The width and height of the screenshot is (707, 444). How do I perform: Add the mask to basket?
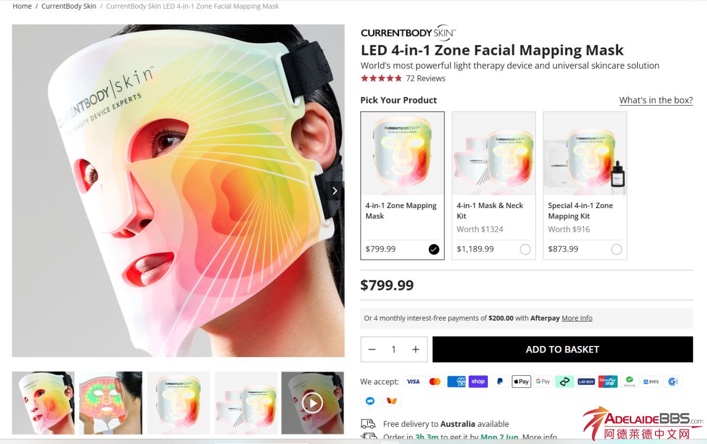pyautogui.click(x=562, y=350)
